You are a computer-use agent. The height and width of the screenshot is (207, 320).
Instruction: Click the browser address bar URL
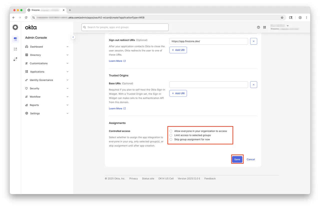pos(90,18)
